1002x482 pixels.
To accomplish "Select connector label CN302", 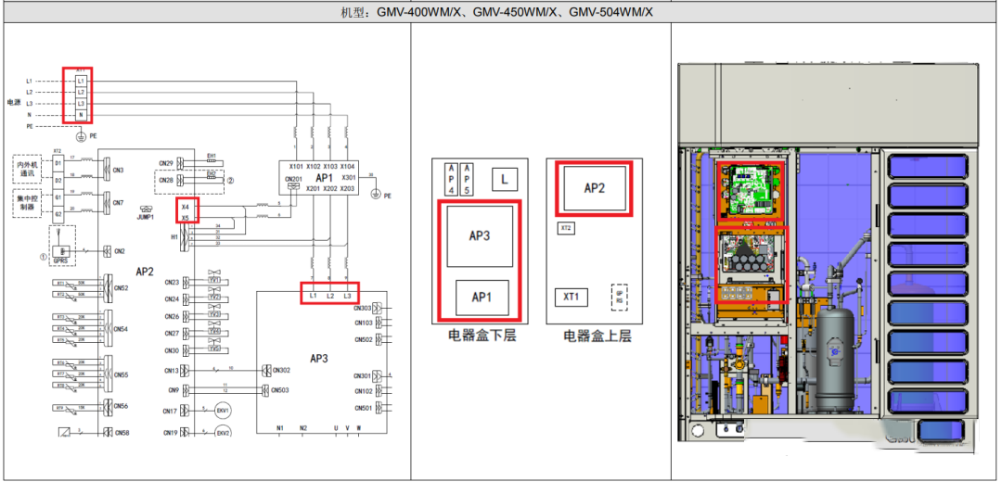I will [x=282, y=370].
